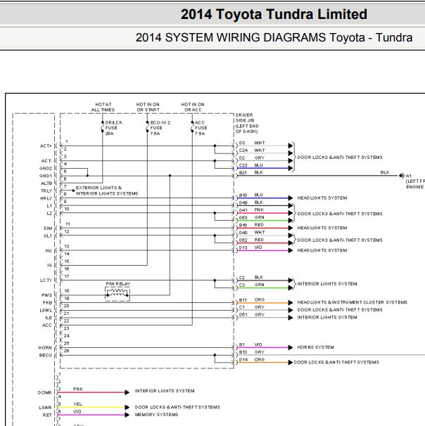Screen dimensions: 425x426
Task: Click the D51 GRY connector label
Action: pos(252,315)
